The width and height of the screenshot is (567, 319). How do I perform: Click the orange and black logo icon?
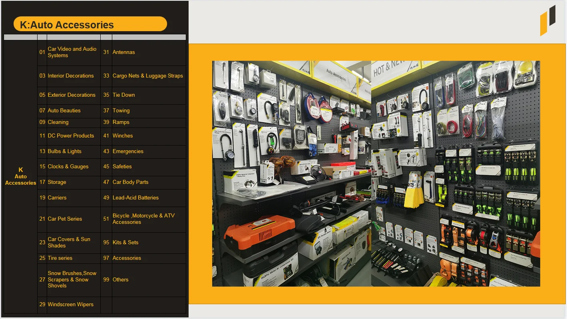pyautogui.click(x=548, y=20)
